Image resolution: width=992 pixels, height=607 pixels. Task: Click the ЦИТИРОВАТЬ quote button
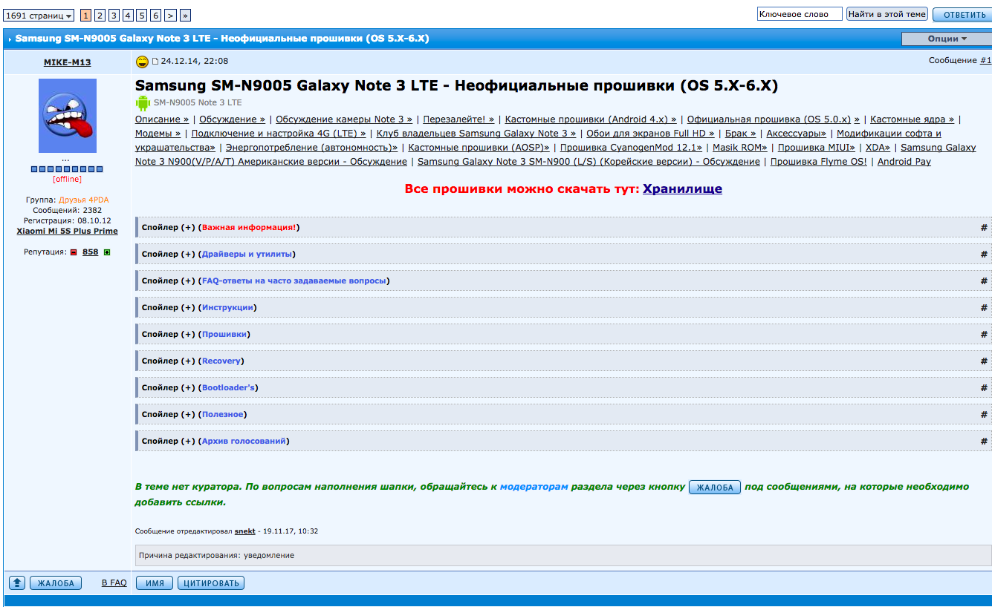click(x=211, y=583)
